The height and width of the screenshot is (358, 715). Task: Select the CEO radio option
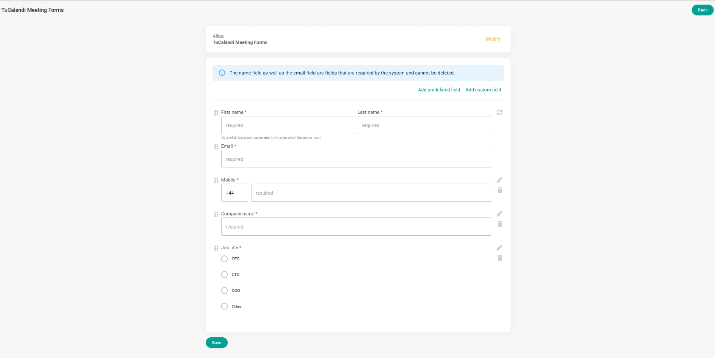(x=224, y=259)
